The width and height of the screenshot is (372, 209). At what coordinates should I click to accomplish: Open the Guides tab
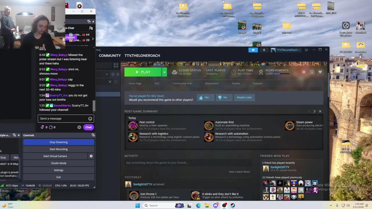point(236,83)
